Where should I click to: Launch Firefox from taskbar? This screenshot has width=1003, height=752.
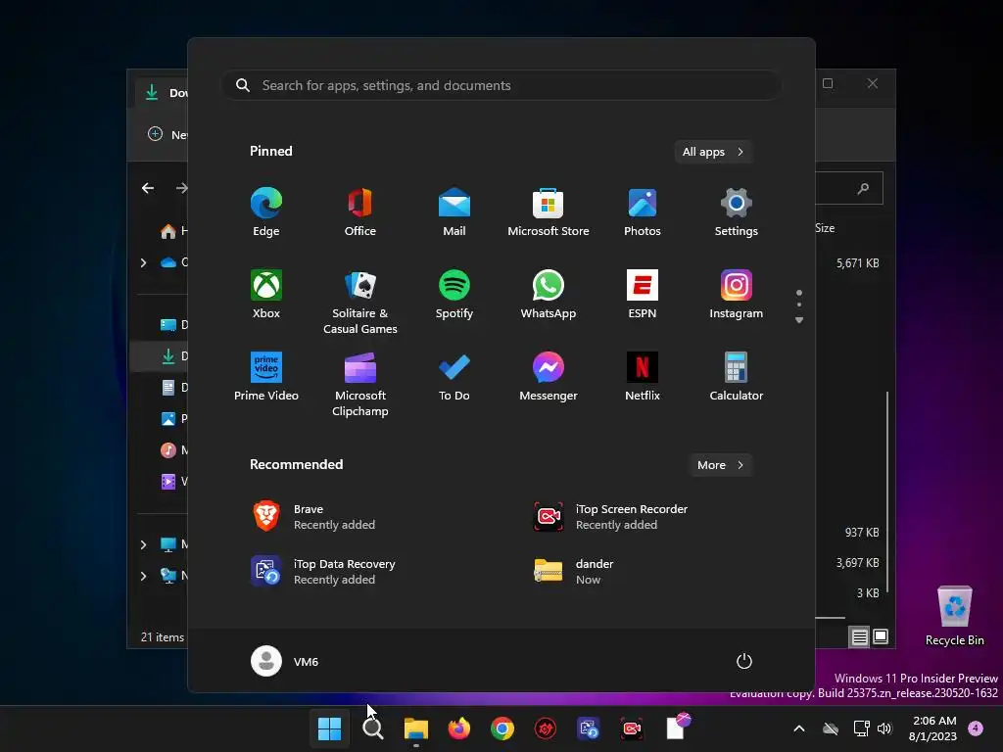[459, 728]
